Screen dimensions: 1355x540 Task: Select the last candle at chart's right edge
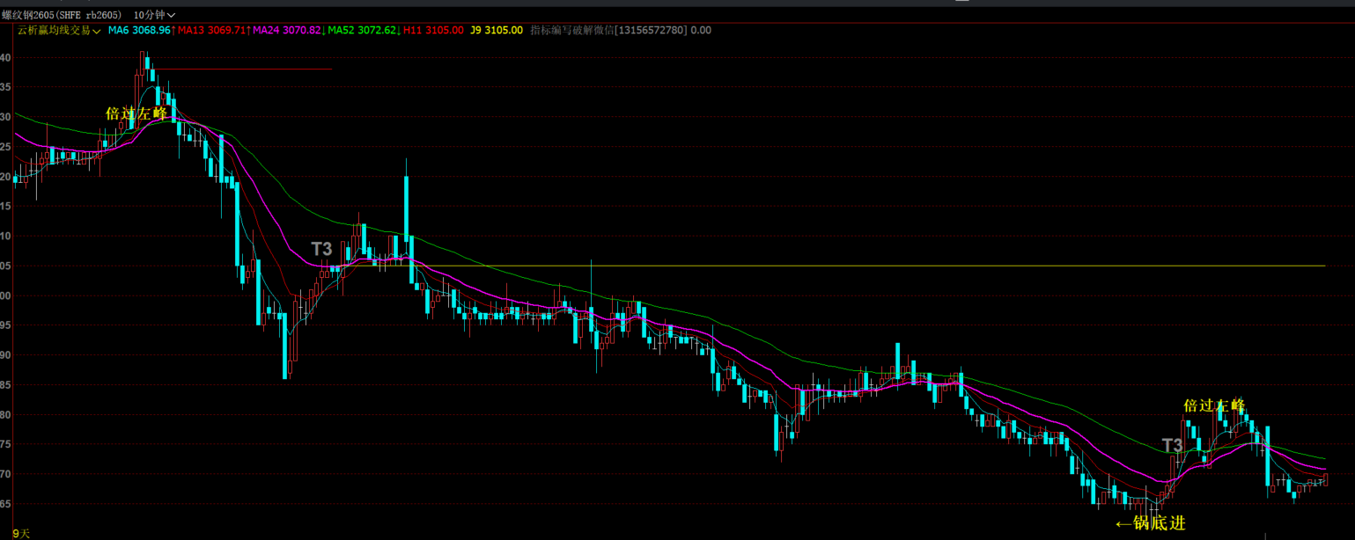(1324, 478)
